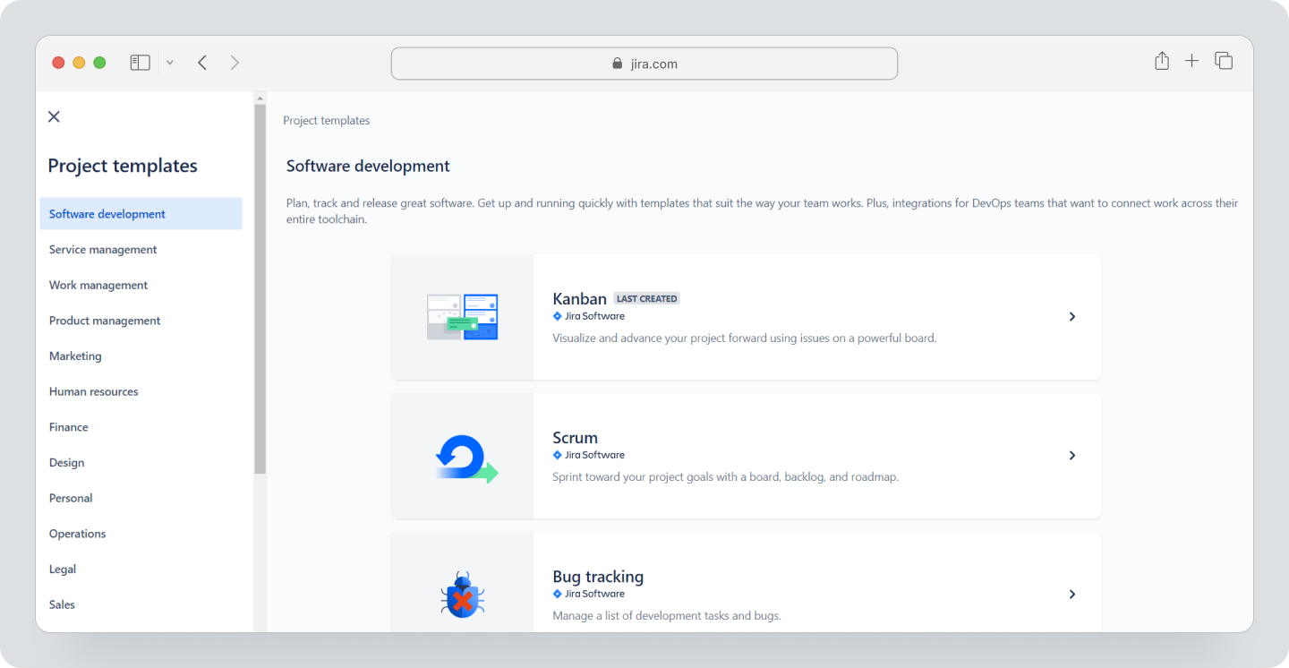Switch to the Service management category
This screenshot has height=668, width=1289.
(x=102, y=249)
